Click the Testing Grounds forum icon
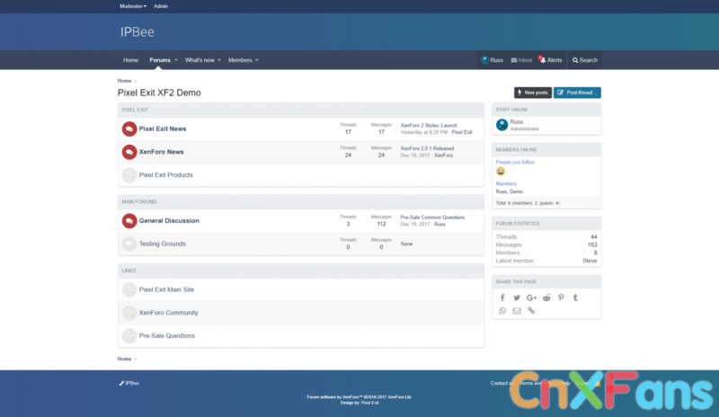The width and height of the screenshot is (719, 417). click(x=129, y=244)
